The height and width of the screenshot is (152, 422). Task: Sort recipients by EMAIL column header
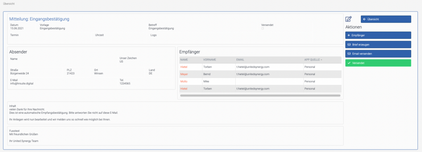[x=240, y=60]
